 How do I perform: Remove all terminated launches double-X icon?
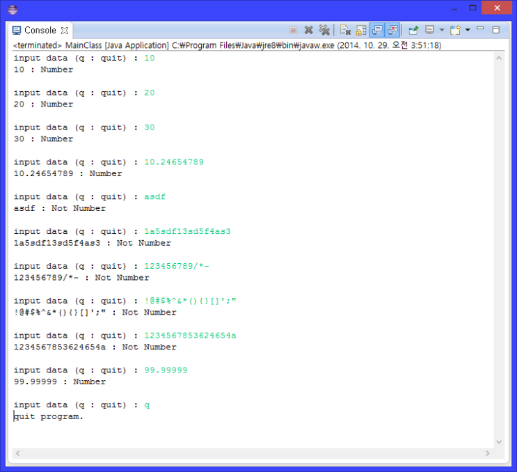pos(324,30)
